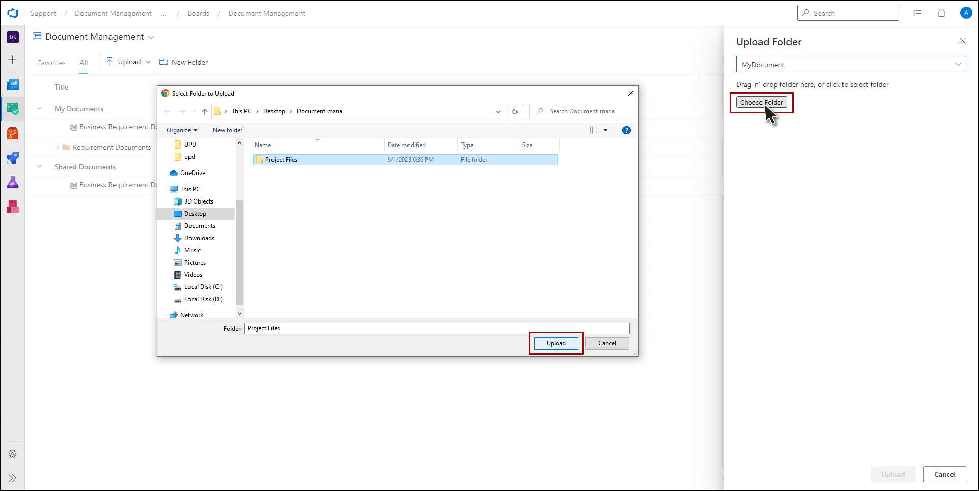Click Choose Folder button
Screen dimensions: 979x491
pos(762,102)
